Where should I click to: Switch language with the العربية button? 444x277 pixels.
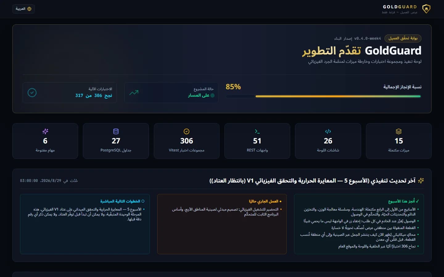[x=23, y=9]
